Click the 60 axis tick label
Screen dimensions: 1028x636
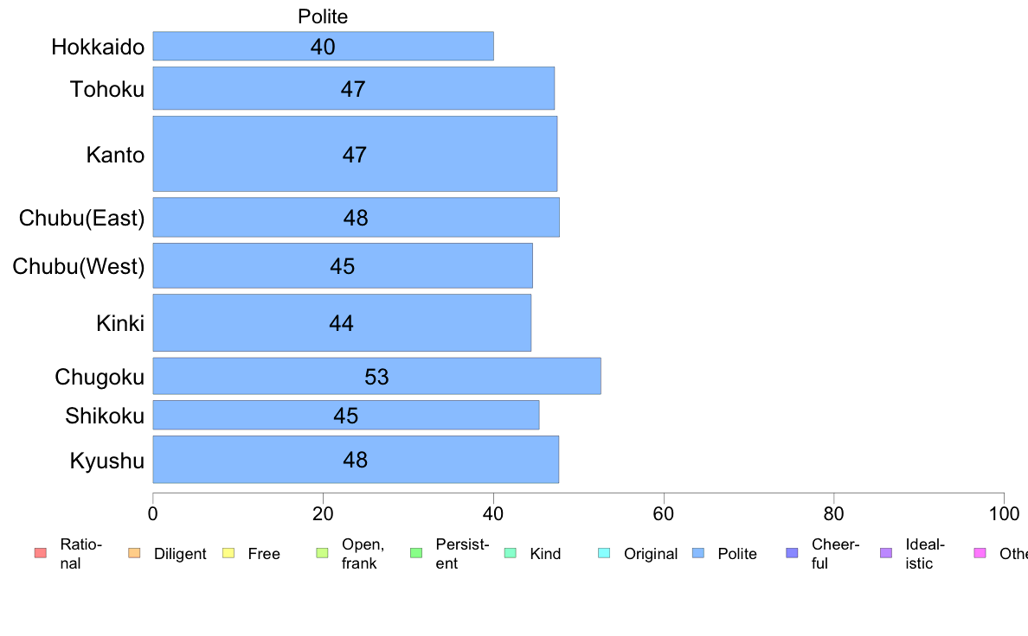click(664, 513)
